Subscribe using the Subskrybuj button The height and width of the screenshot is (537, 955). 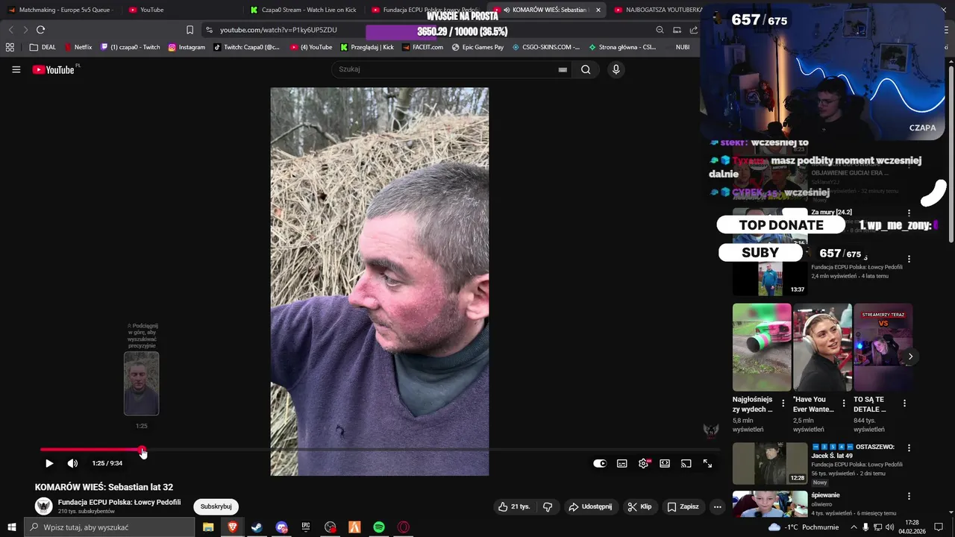pos(216,506)
